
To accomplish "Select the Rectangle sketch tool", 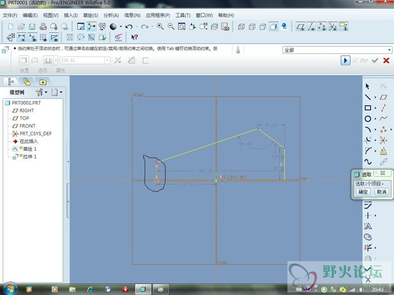I will [x=368, y=108].
